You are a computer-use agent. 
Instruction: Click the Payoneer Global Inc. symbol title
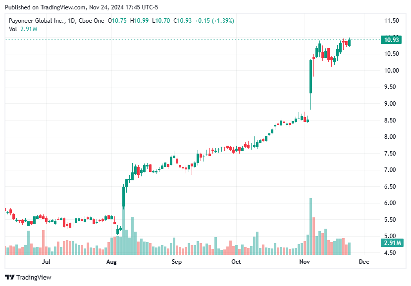(x=37, y=21)
